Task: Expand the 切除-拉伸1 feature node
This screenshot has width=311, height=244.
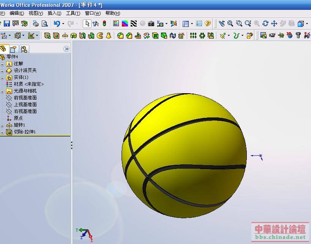Action: (x=2, y=132)
